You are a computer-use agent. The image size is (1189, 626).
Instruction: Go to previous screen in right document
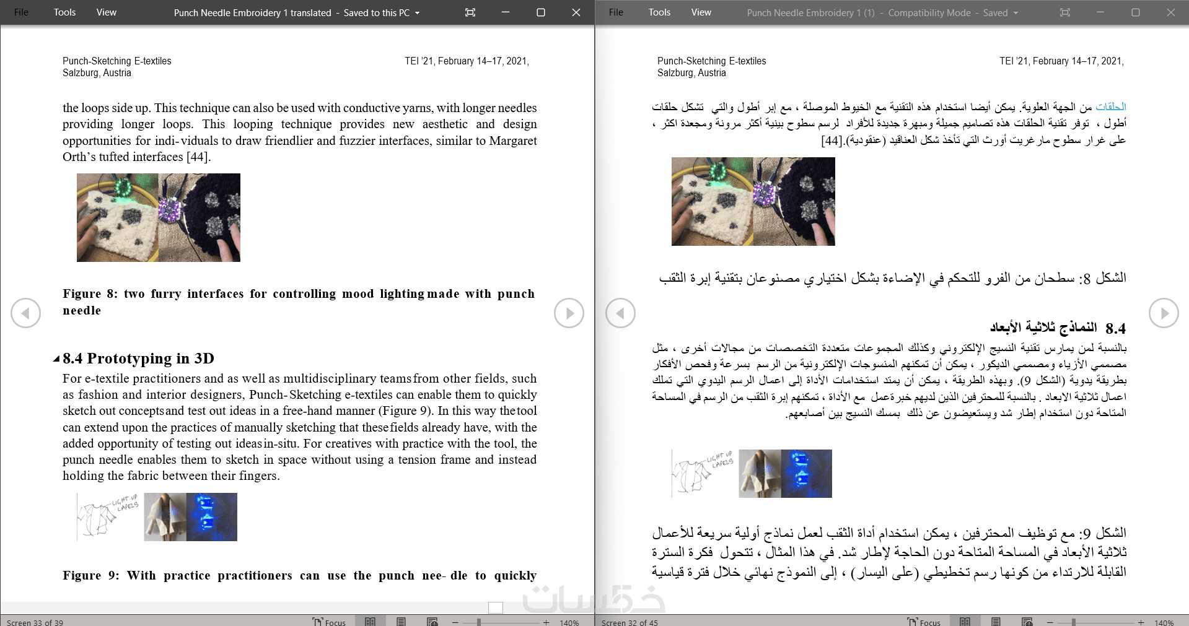click(620, 313)
